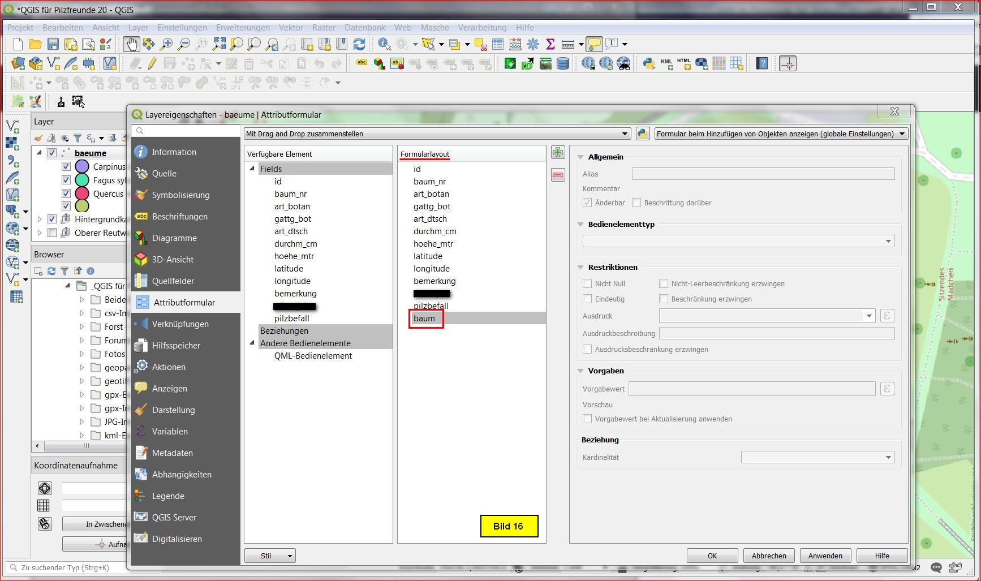Viewport: 981px width, 581px height.
Task: Click the Anwenden button
Action: pos(825,556)
